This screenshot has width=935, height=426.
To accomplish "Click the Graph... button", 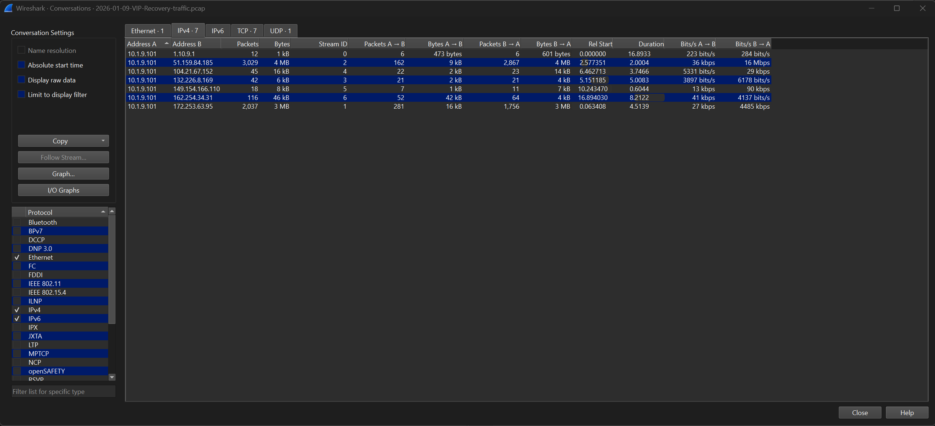I will [64, 174].
